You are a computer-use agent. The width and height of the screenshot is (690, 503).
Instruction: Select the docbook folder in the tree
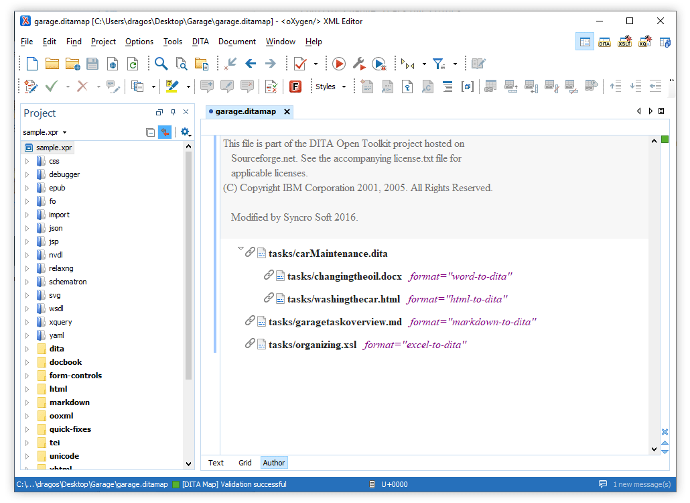pos(66,362)
